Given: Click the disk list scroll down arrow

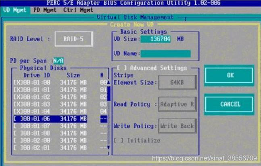Looking at the screenshot, I should click(109, 147).
